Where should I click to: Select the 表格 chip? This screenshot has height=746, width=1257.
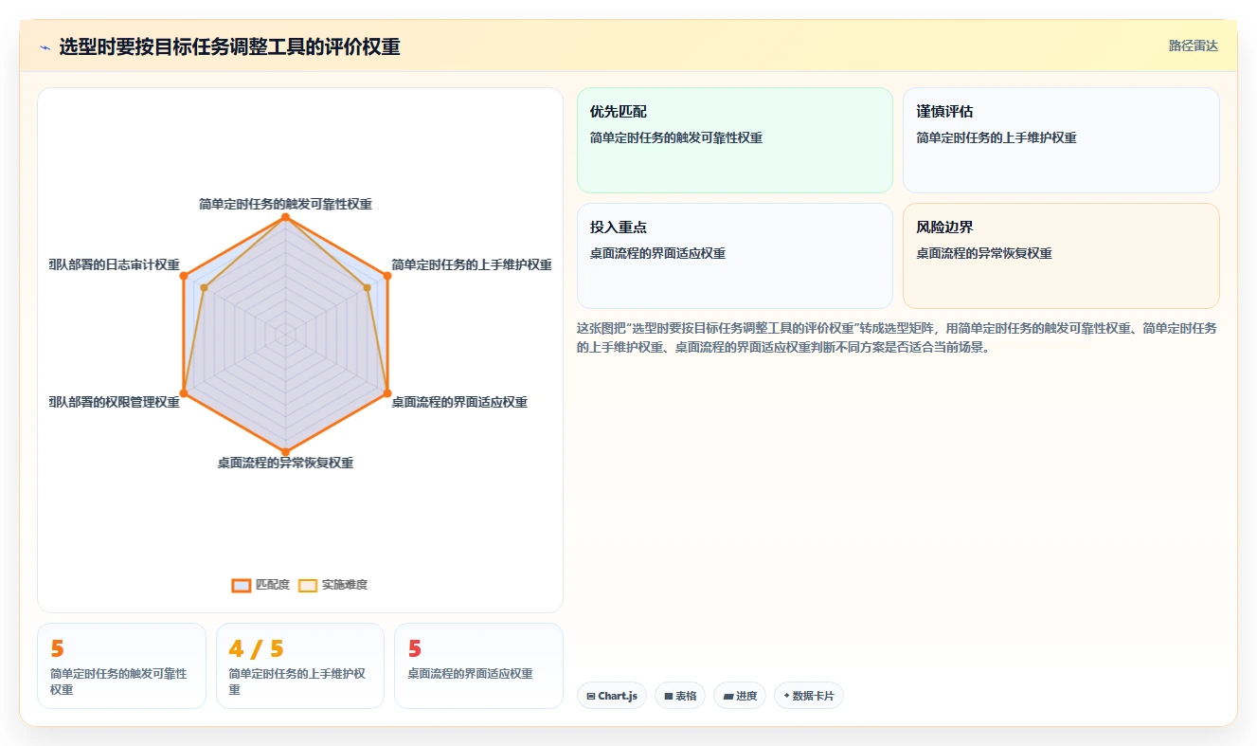(680, 696)
